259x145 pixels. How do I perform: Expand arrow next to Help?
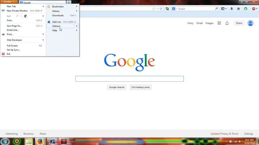(x=76, y=31)
